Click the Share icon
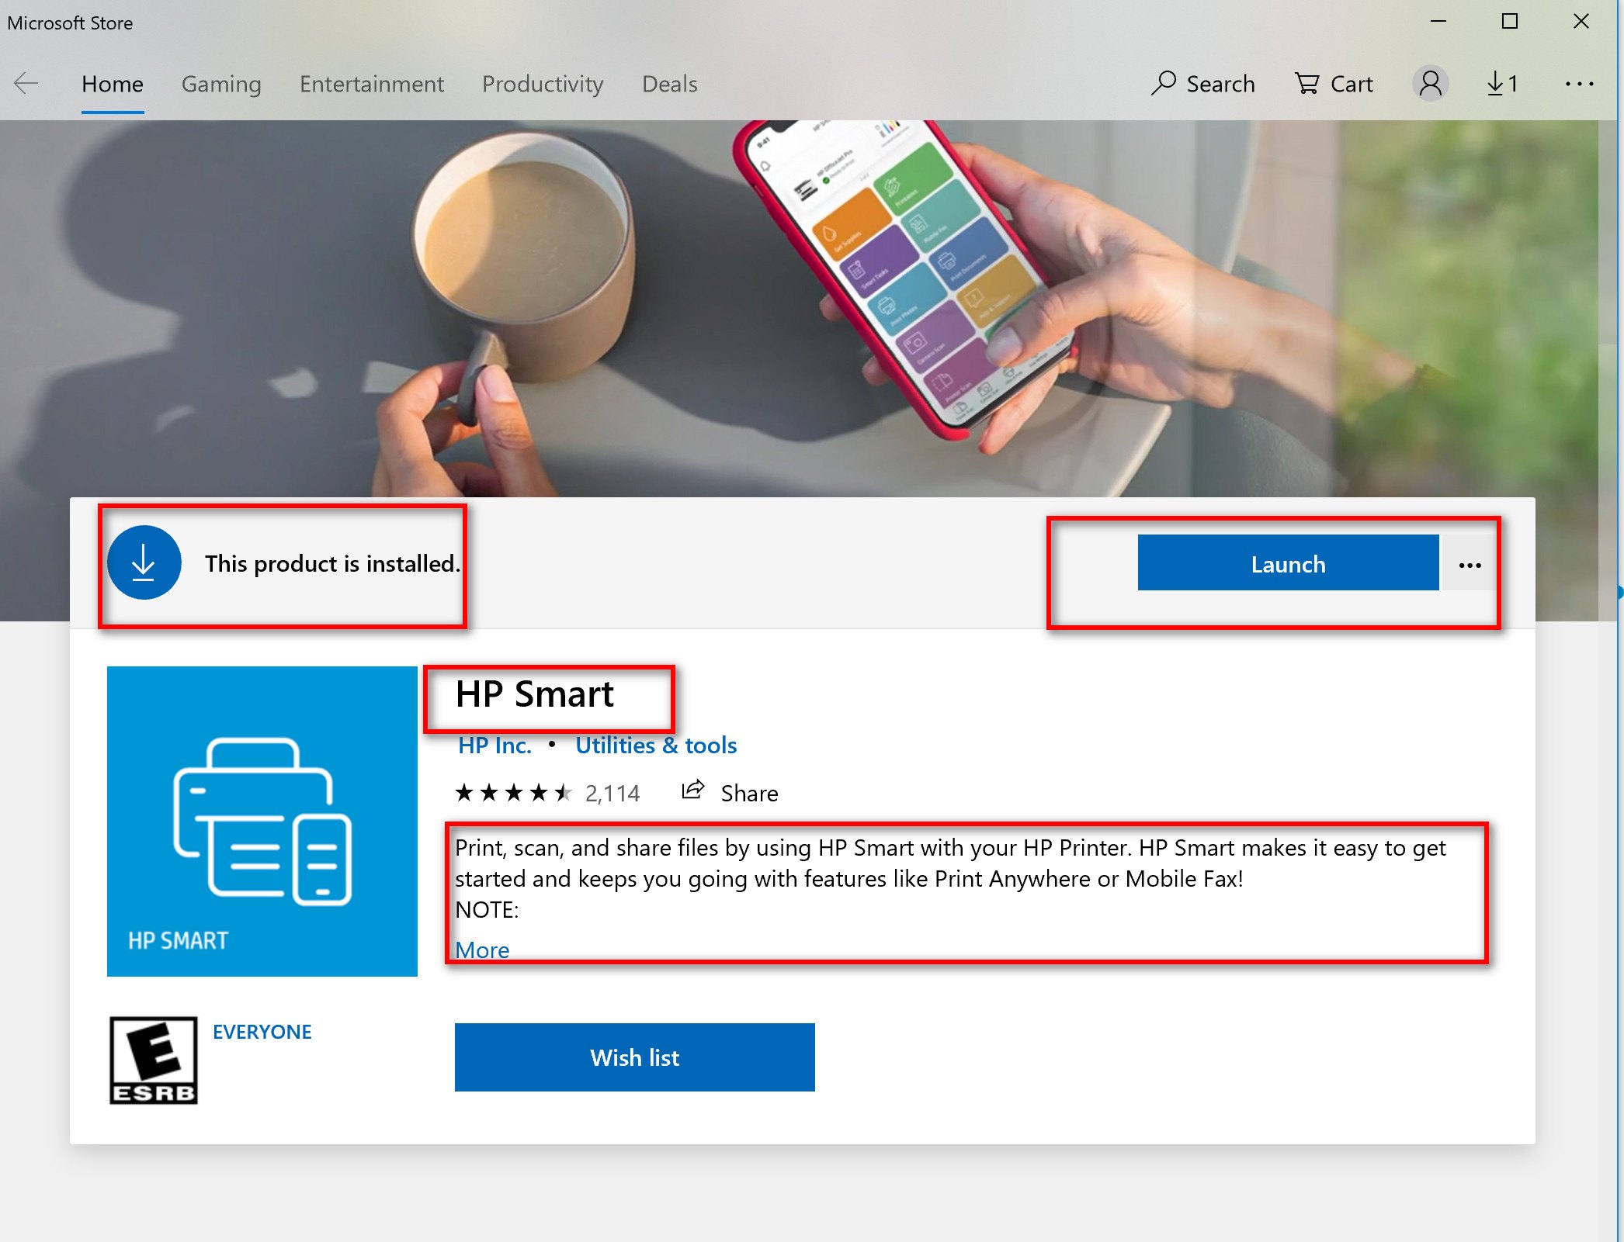The height and width of the screenshot is (1242, 1624). click(692, 791)
